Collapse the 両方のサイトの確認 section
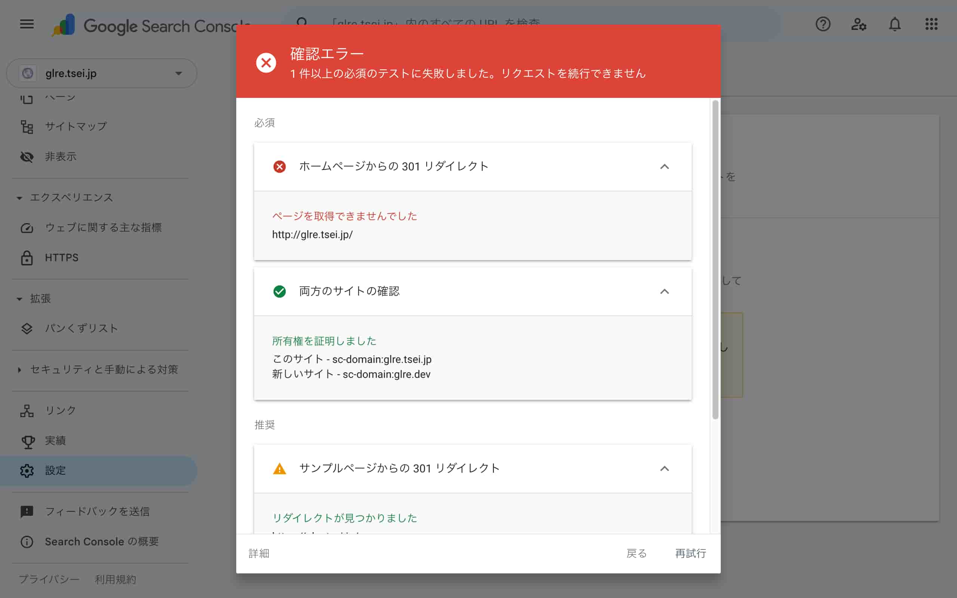The width and height of the screenshot is (957, 598). point(665,292)
